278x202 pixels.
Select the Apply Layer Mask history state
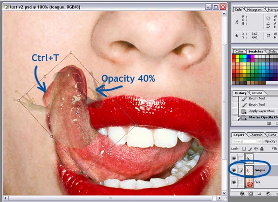tap(260, 111)
